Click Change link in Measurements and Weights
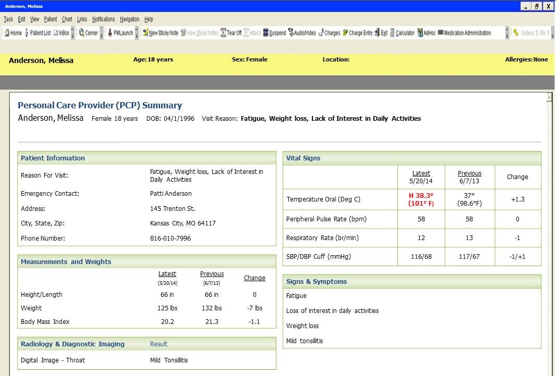The height and width of the screenshot is (376, 556). coord(255,278)
